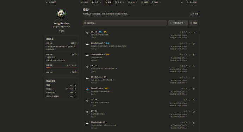Favorite Gemini 3.1 Pro with its star
Viewport: 243px width, 132px height.
click(194, 89)
